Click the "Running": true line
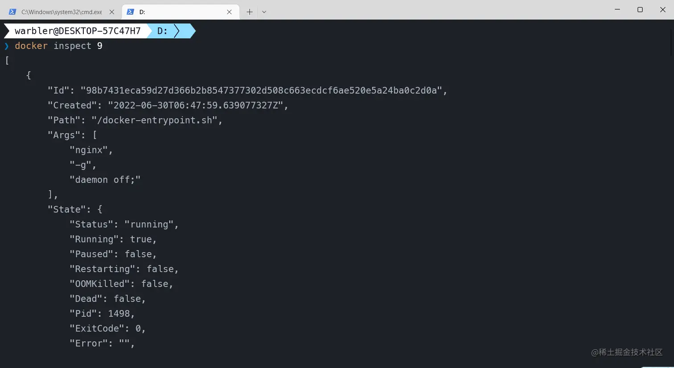674x368 pixels. (x=113, y=239)
